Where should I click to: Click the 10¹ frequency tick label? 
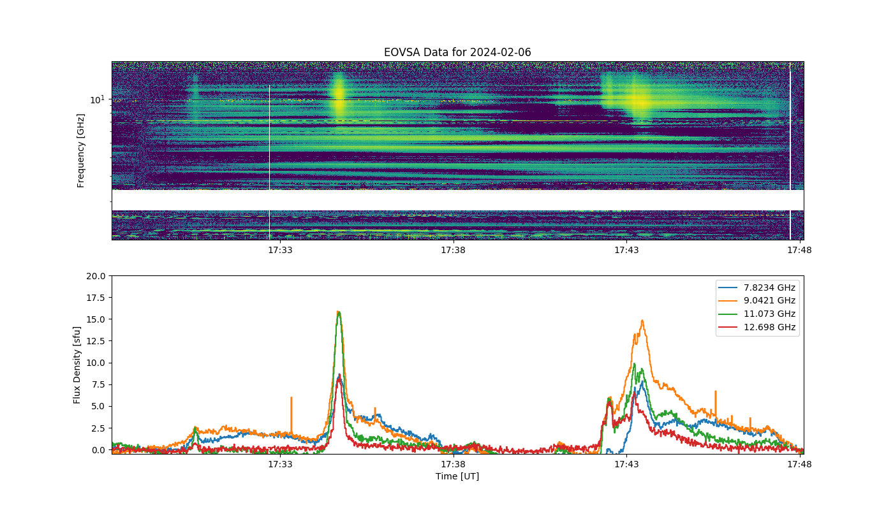coord(96,99)
